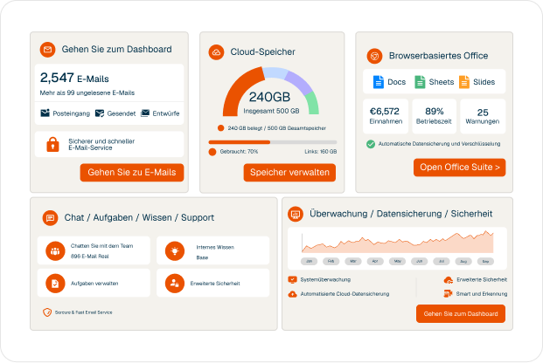Click the storage usage progress bar

point(272,141)
